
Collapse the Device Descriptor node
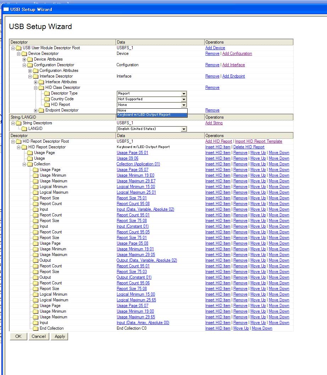(19, 54)
